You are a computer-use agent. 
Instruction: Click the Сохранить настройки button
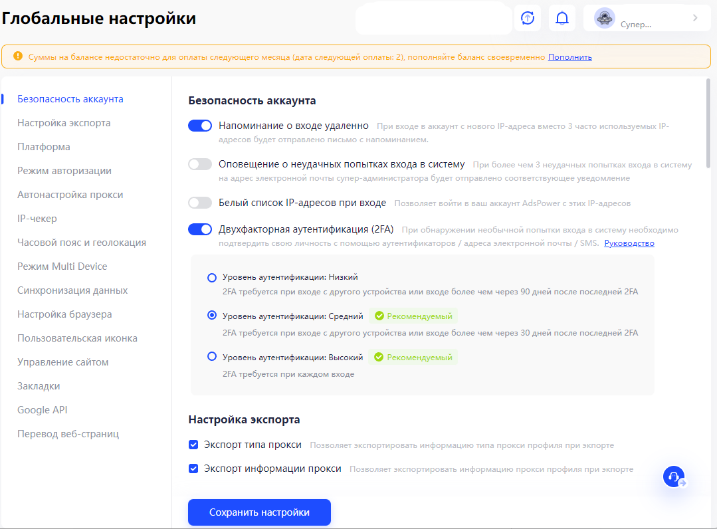pos(259,512)
